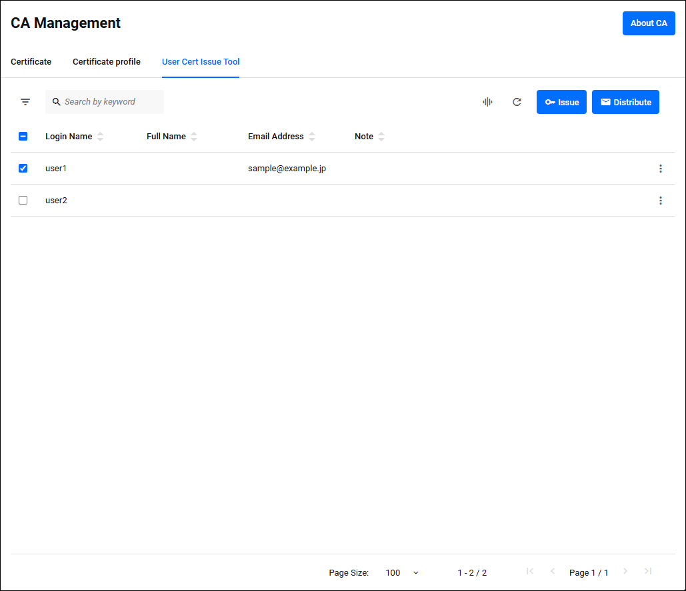
Task: Open the filter options icon
Action: pyautogui.click(x=25, y=102)
